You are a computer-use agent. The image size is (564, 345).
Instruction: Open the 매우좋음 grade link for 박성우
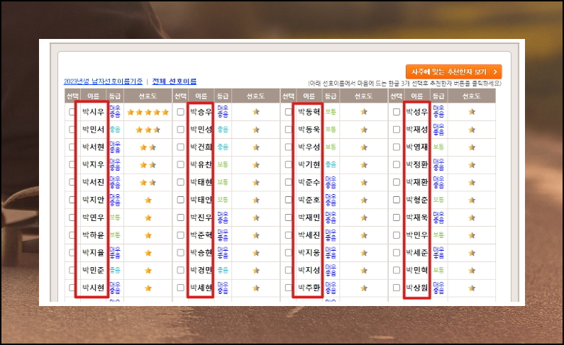click(x=438, y=112)
